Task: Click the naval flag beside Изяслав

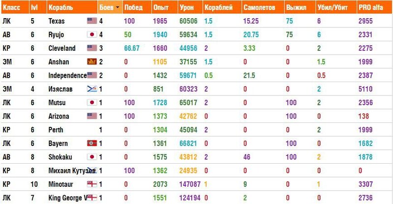Action: (x=92, y=88)
